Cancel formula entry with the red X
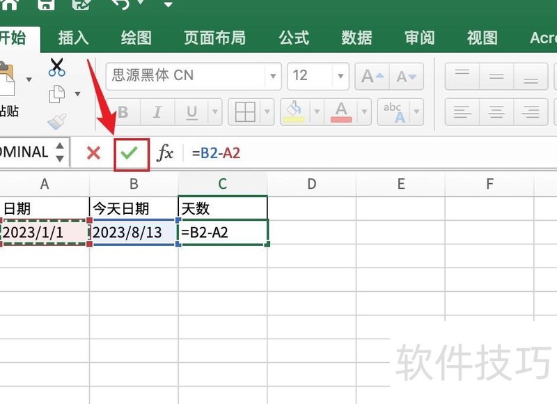Viewport: 557px width, 404px height. coord(93,152)
